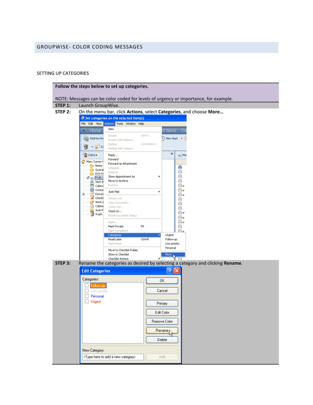Open the Help menu
The width and height of the screenshot is (313, 405).
click(x=141, y=124)
